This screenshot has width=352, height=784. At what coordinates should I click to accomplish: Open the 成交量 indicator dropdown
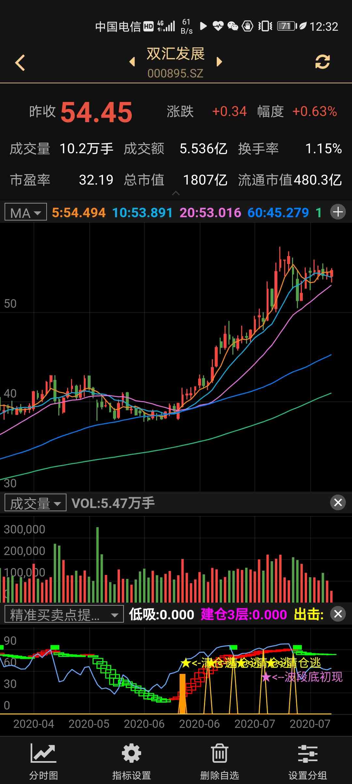36,503
